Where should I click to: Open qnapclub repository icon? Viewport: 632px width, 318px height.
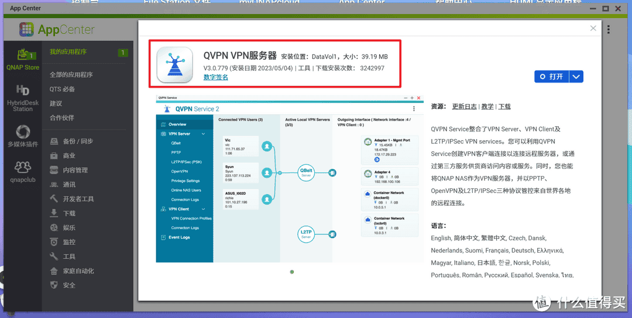(x=23, y=171)
